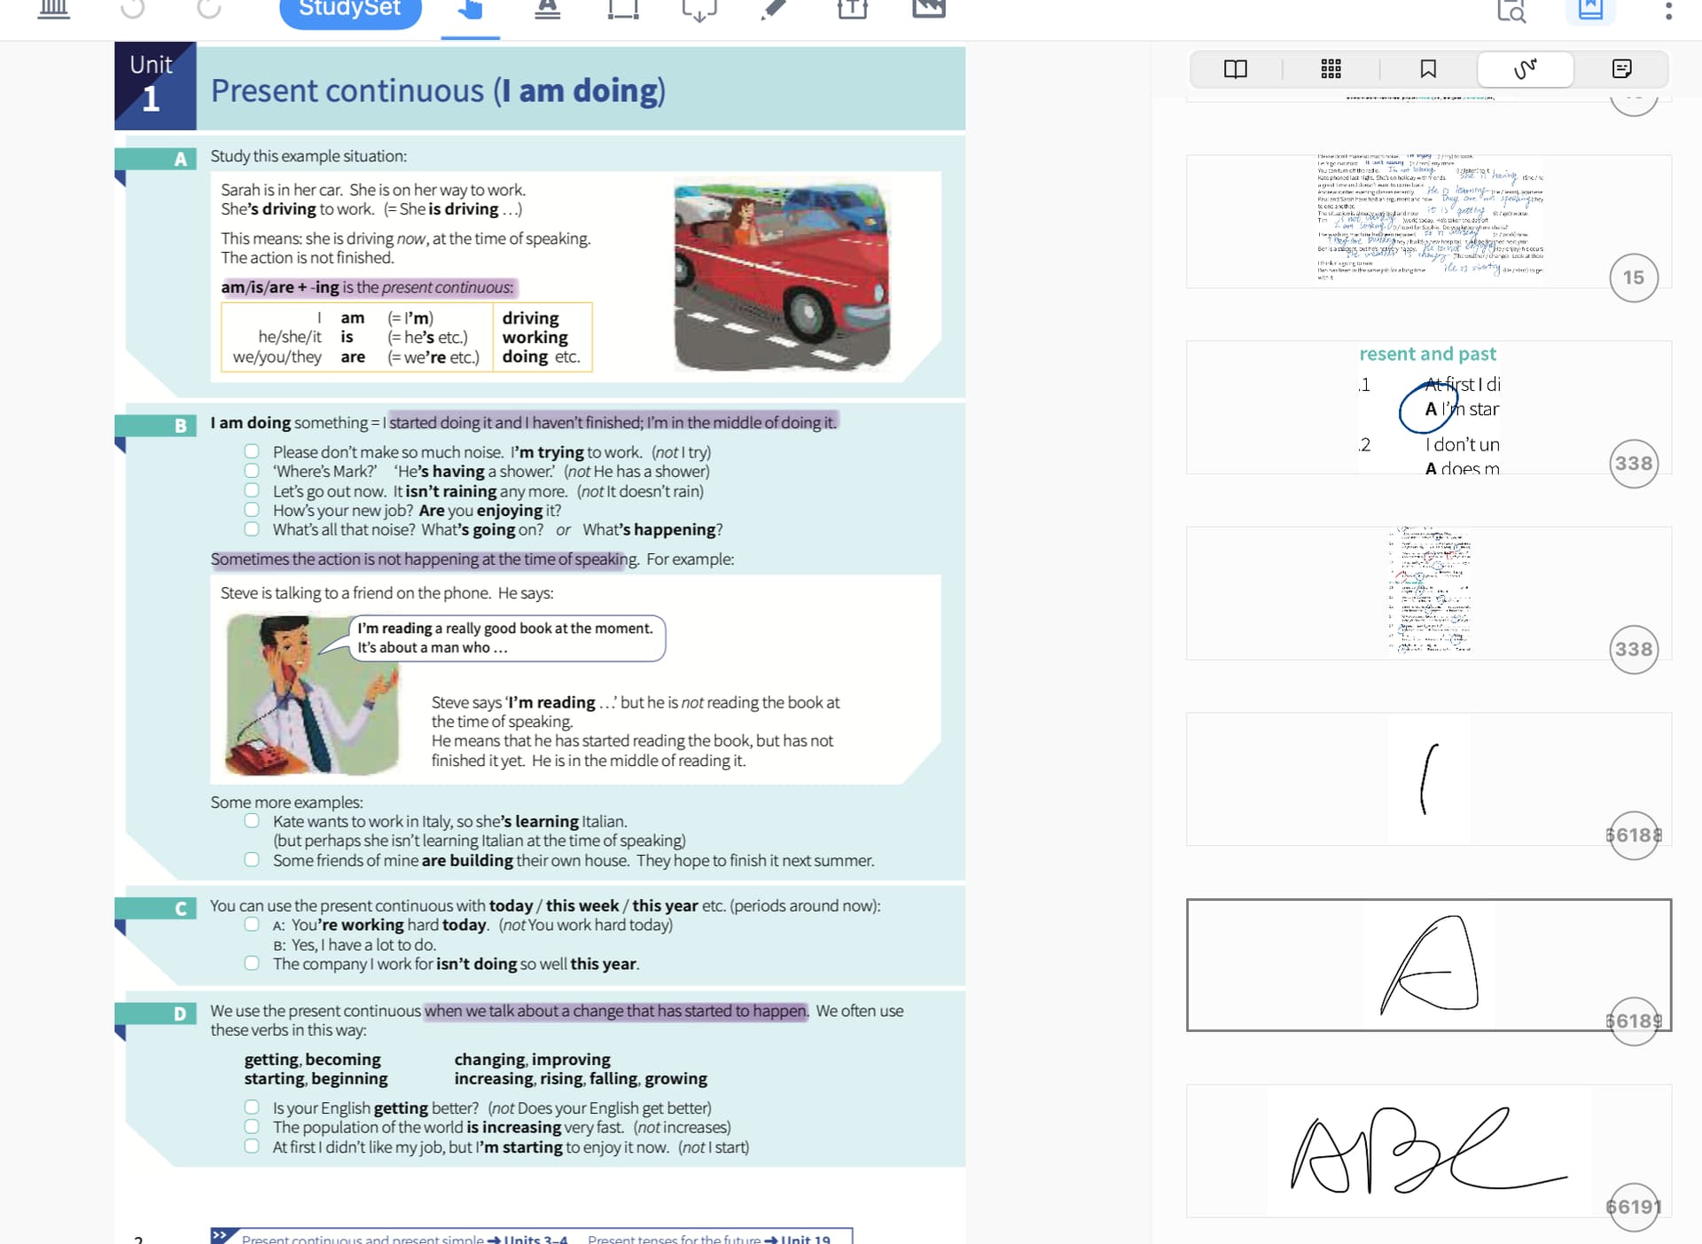Click the page badge numbered 66188
This screenshot has height=1244, width=1702.
1634,835
